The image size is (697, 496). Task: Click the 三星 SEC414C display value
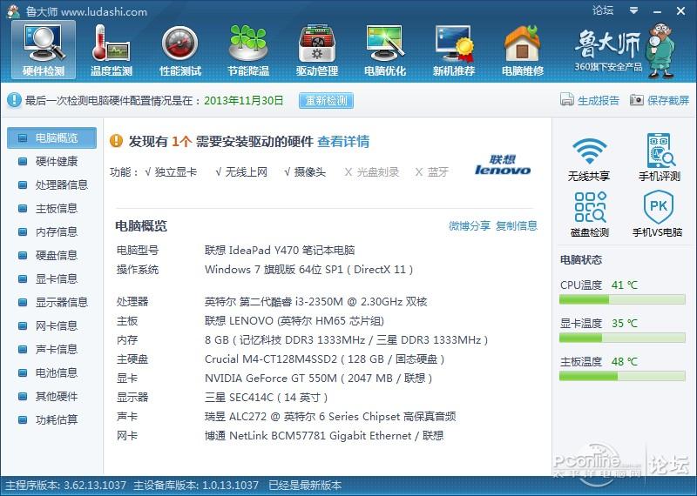tap(266, 398)
